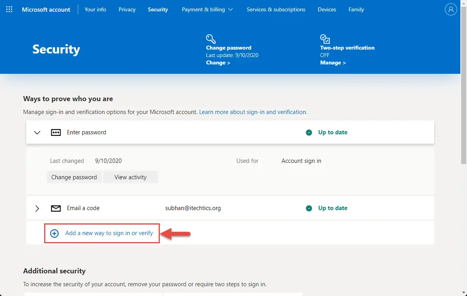Image resolution: width=467 pixels, height=296 pixels.
Task: Click the key icon above Change password
Action: (211, 39)
